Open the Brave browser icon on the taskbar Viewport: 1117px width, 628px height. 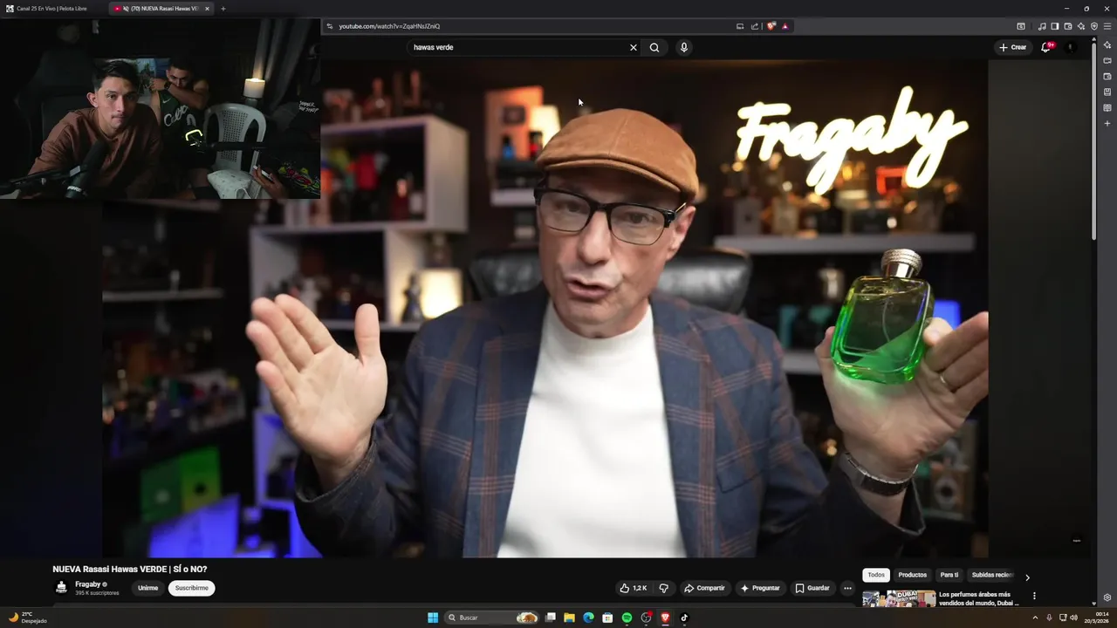pos(665,618)
